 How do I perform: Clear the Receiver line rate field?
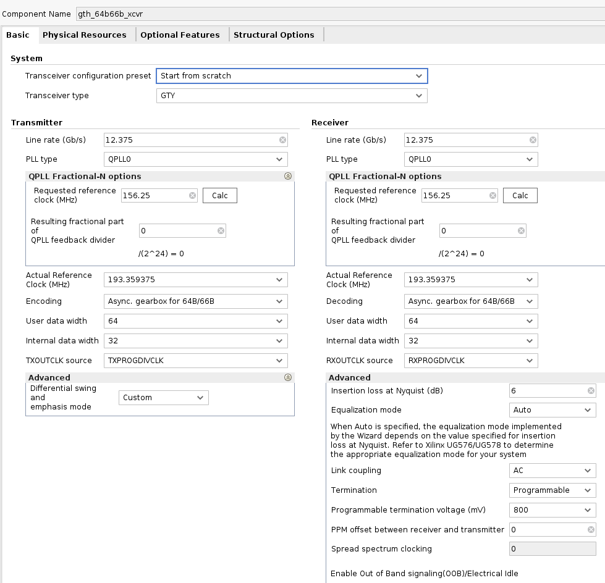coord(533,140)
